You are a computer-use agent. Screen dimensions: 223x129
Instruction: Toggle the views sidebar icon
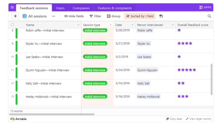click(x=15, y=16)
